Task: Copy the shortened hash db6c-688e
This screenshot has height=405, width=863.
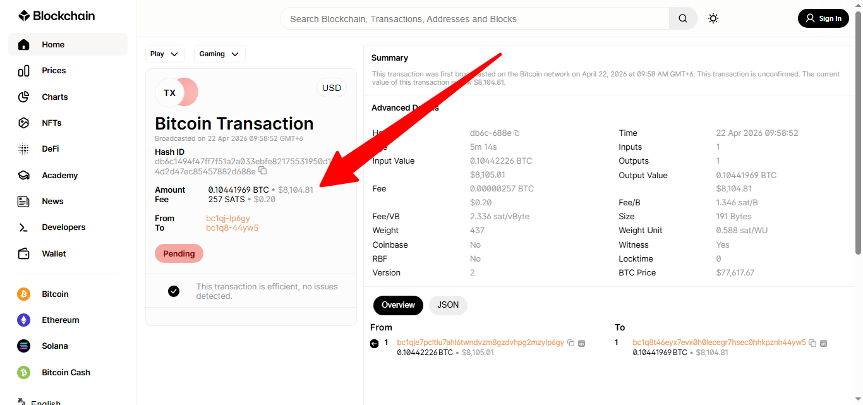Action: pyautogui.click(x=516, y=133)
